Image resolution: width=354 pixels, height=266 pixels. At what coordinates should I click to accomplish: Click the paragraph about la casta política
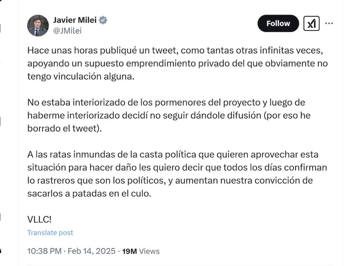177,173
